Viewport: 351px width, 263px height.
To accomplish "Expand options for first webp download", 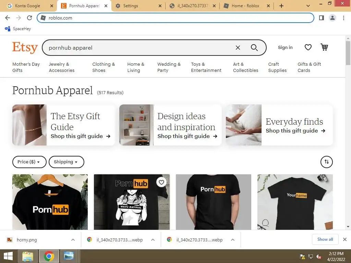I will point(153,240).
